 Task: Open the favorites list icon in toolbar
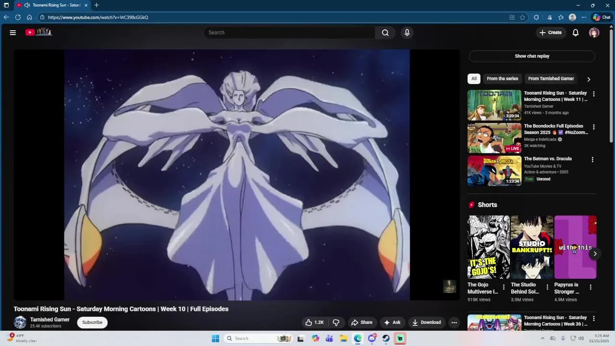(561, 17)
